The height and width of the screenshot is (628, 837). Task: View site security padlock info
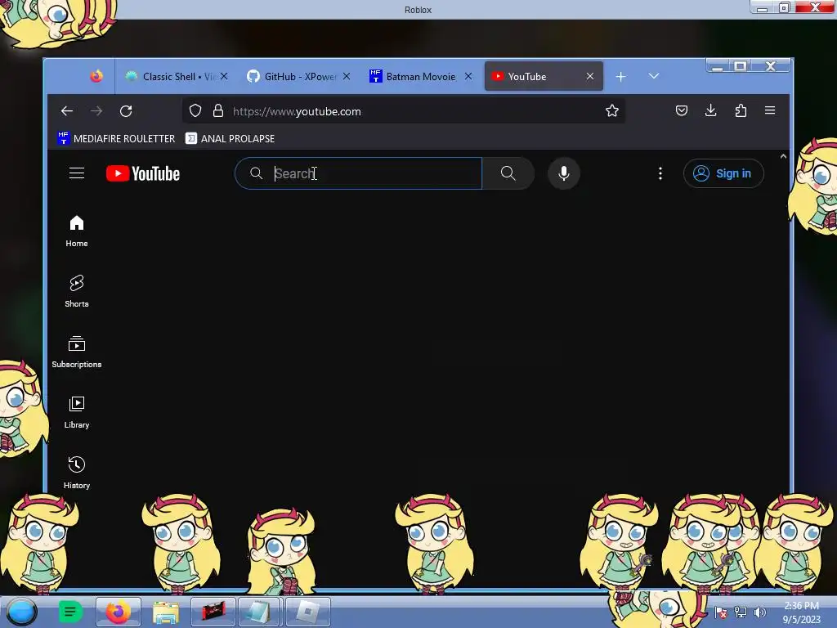(218, 110)
